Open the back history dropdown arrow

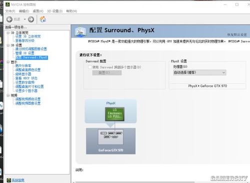[24, 19]
